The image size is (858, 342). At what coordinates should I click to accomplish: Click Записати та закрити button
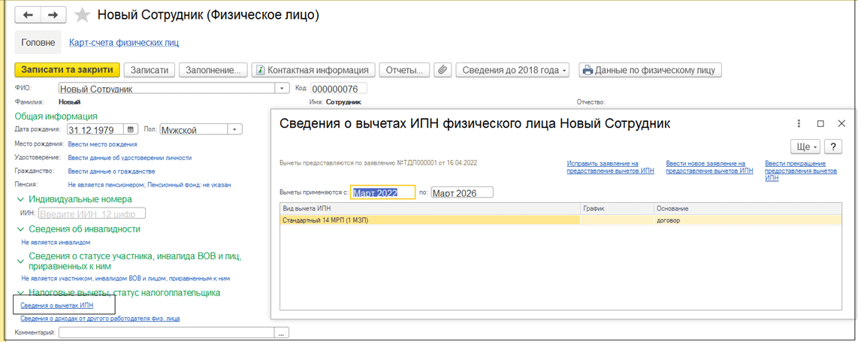[67, 70]
